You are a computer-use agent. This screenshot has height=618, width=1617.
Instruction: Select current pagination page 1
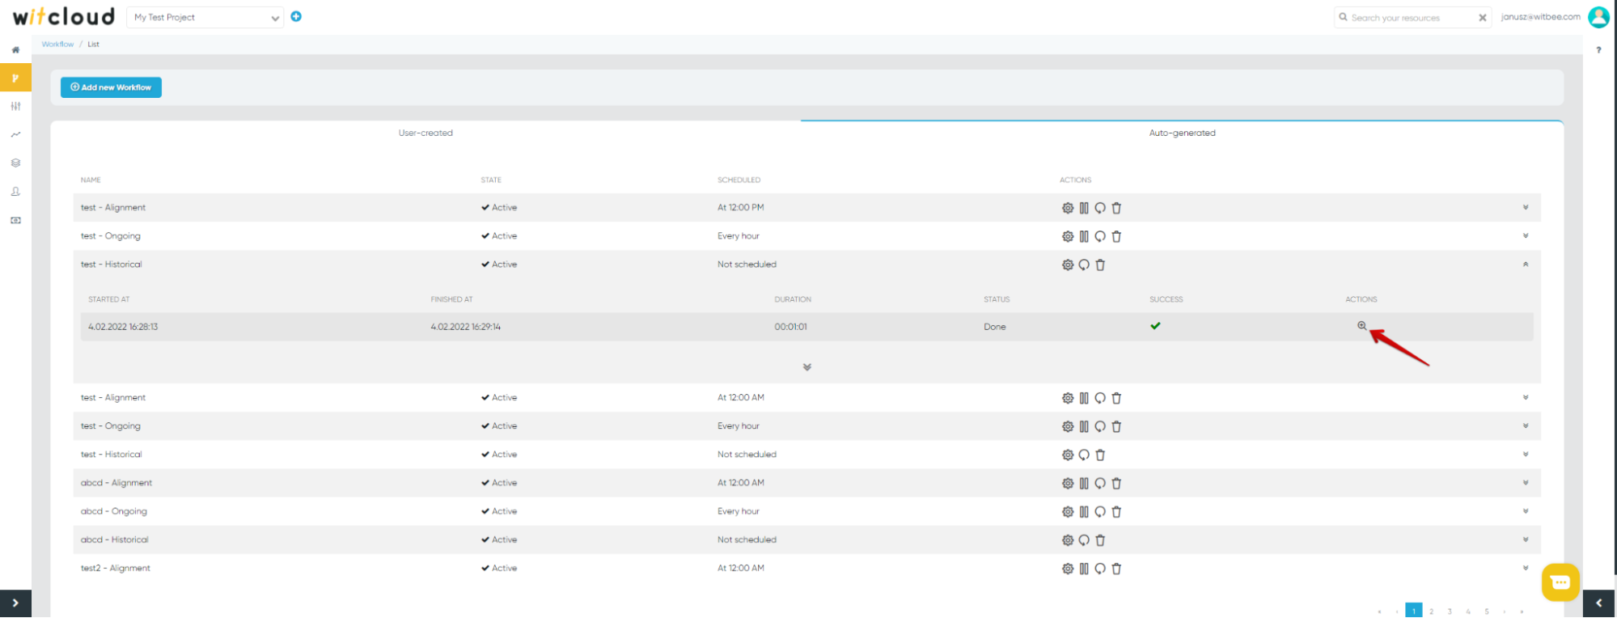[1413, 611]
